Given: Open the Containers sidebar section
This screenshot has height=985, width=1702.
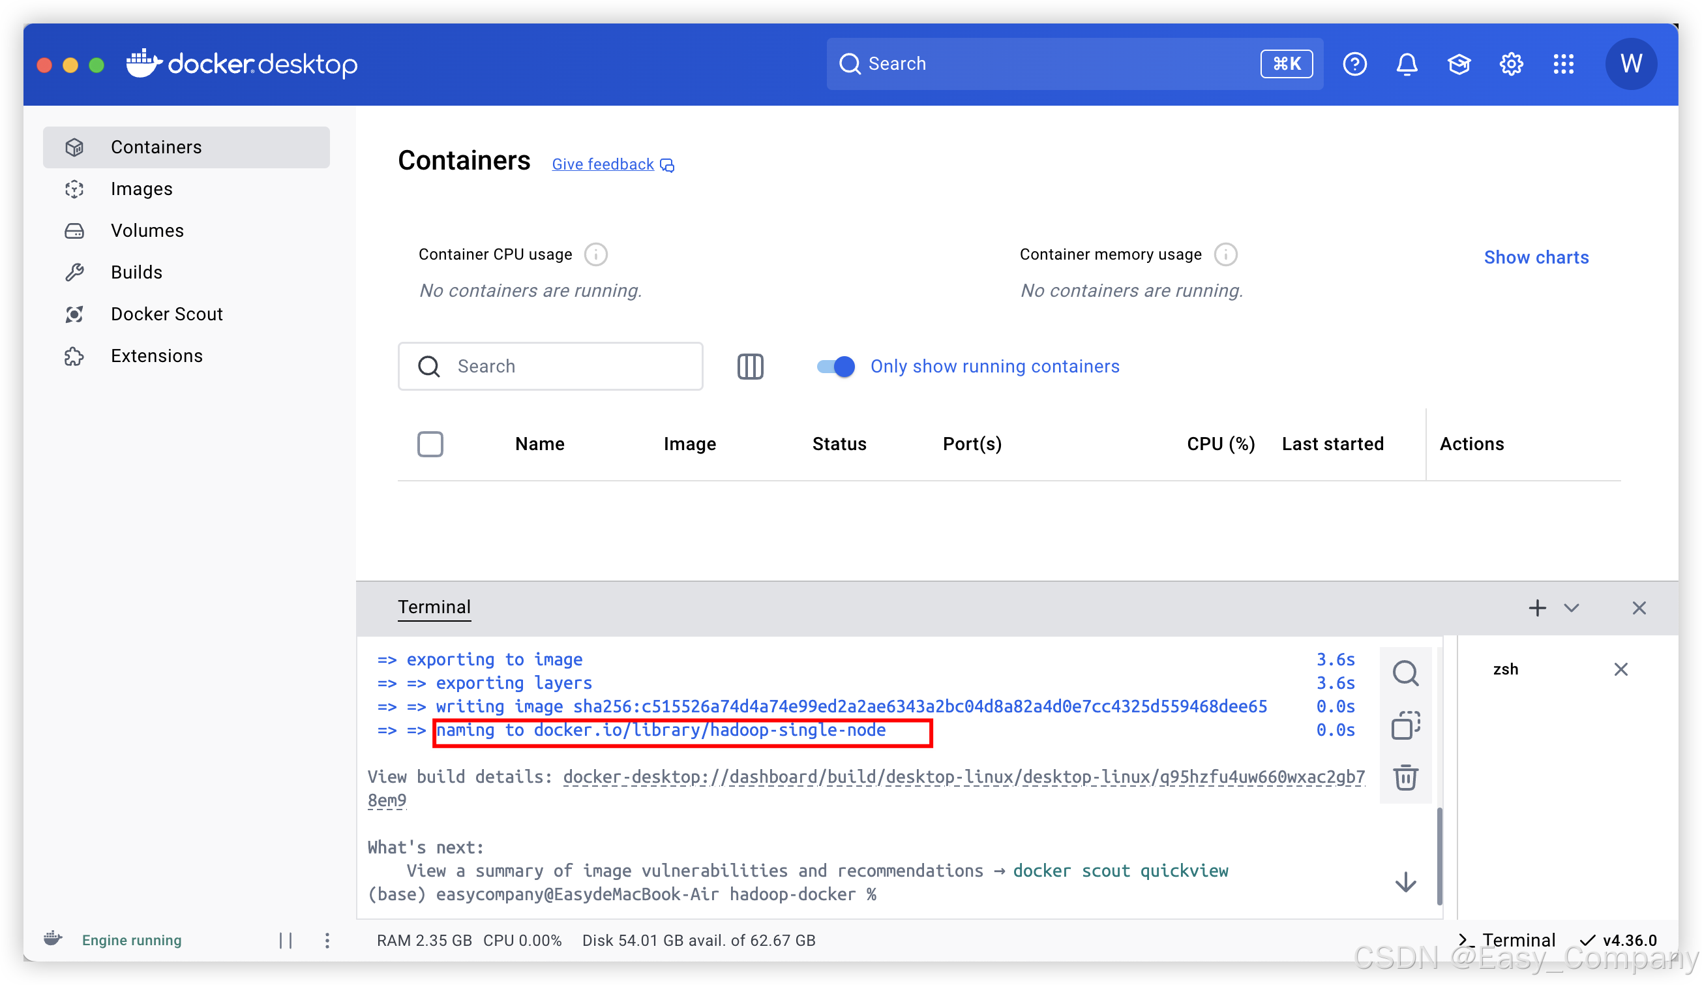Looking at the screenshot, I should click(x=186, y=147).
